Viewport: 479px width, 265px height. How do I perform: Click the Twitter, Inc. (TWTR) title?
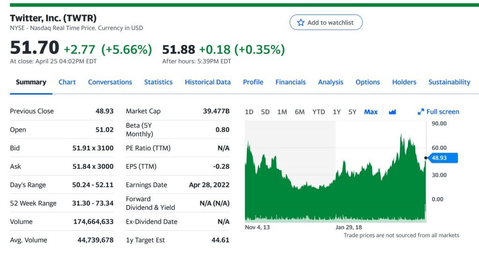[x=53, y=18]
